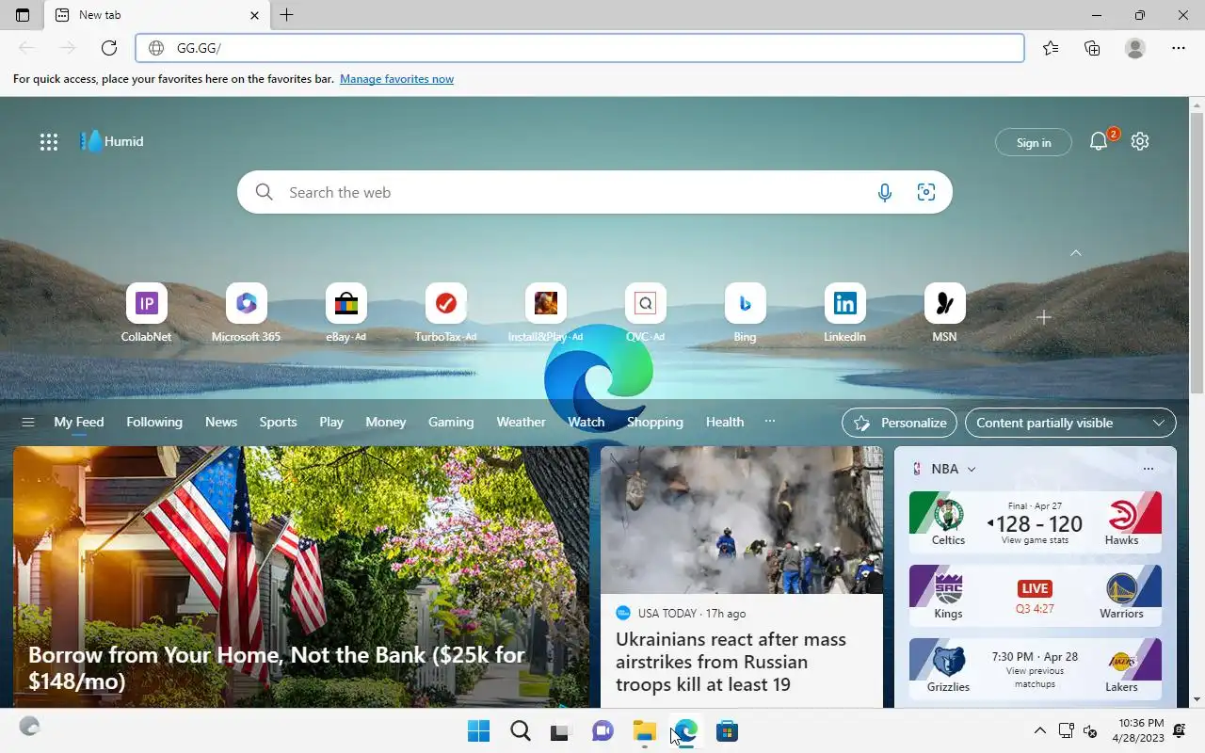Open the Collections icon
The image size is (1205, 753).
coord(1092,48)
